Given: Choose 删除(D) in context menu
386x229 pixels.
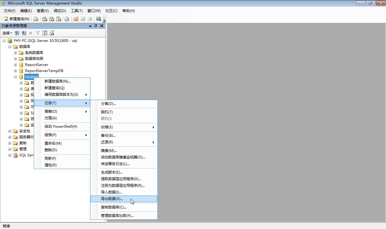Looking at the screenshot, I should click(x=62, y=150).
